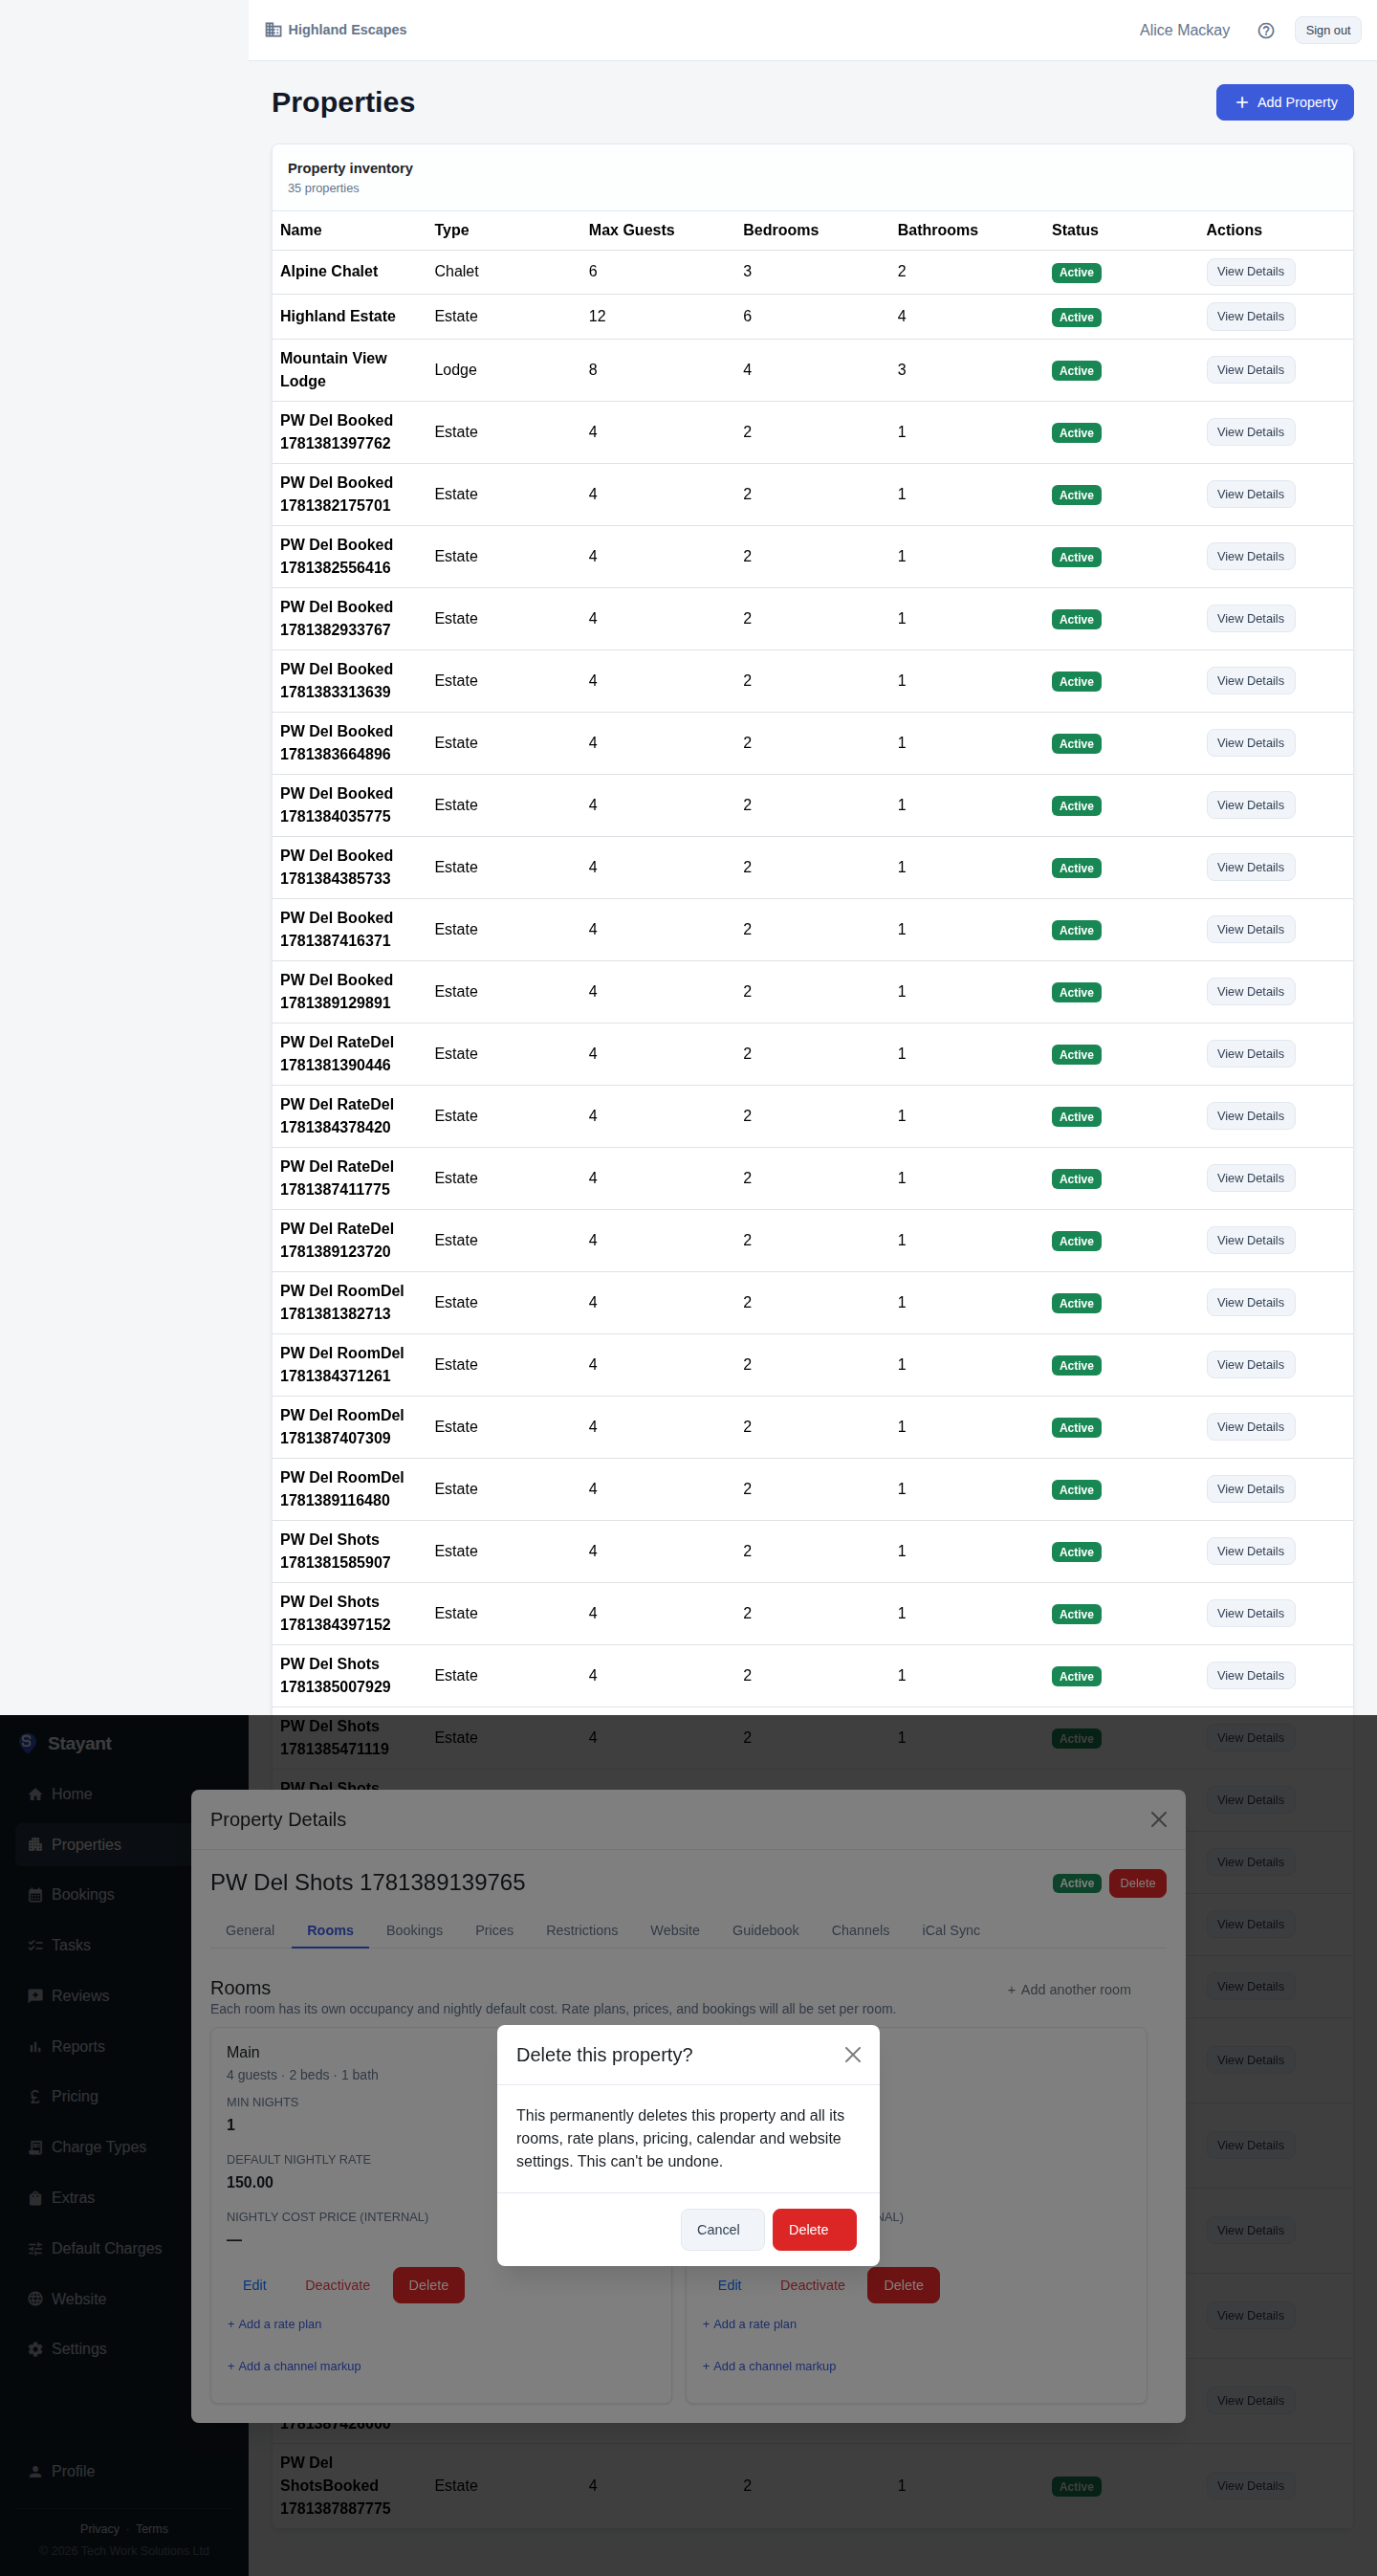Switch to the iCal Sync tab
The image size is (1377, 2576).
(x=950, y=1930)
